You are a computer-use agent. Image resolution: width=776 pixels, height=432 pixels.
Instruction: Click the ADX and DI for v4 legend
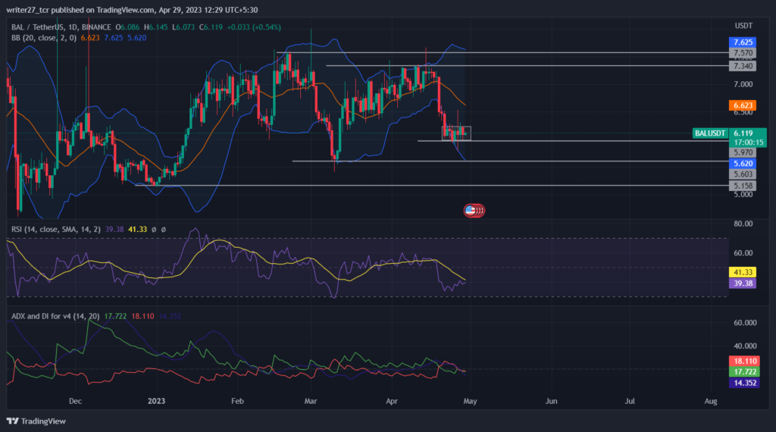tap(55, 316)
